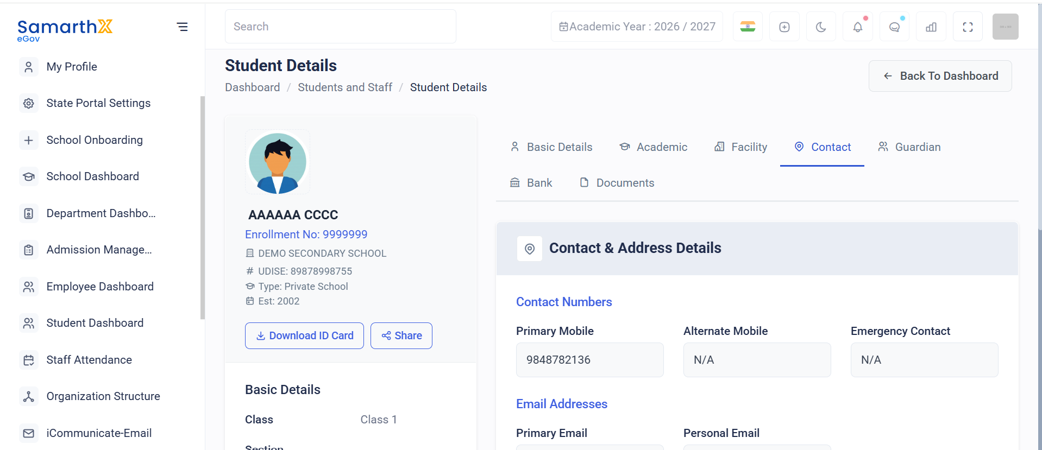
Task: Toggle fullscreen mode icon
Action: pyautogui.click(x=968, y=27)
